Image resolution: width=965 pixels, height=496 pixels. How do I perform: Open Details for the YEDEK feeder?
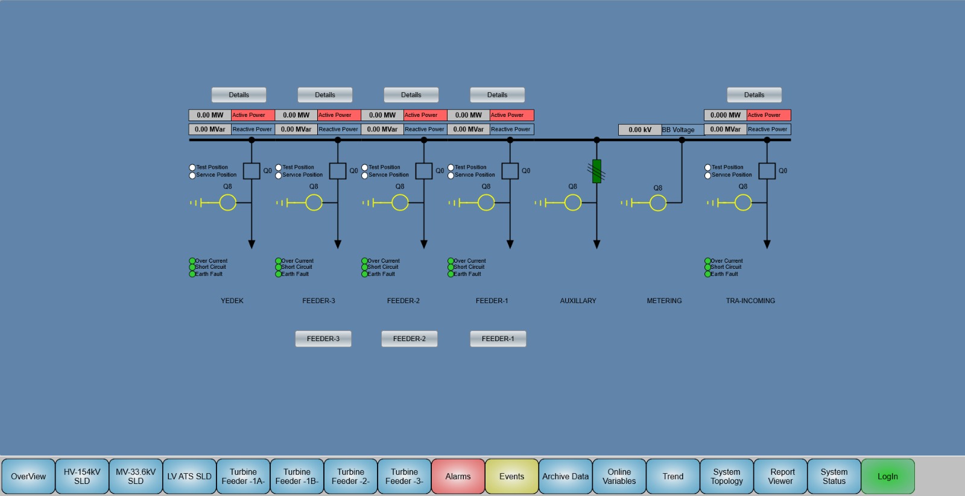[x=238, y=95]
